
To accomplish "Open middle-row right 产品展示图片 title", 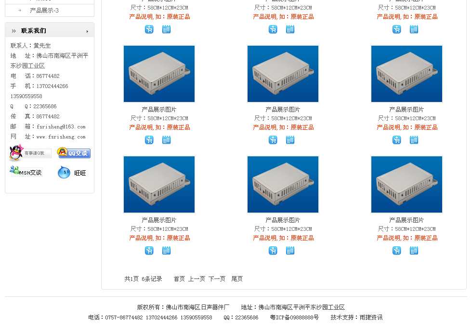I will click(x=406, y=110).
